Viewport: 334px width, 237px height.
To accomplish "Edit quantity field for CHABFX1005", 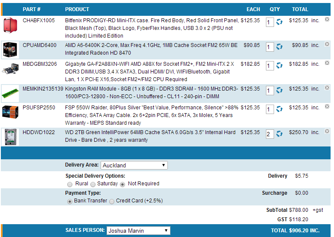I will tap(270, 22).
